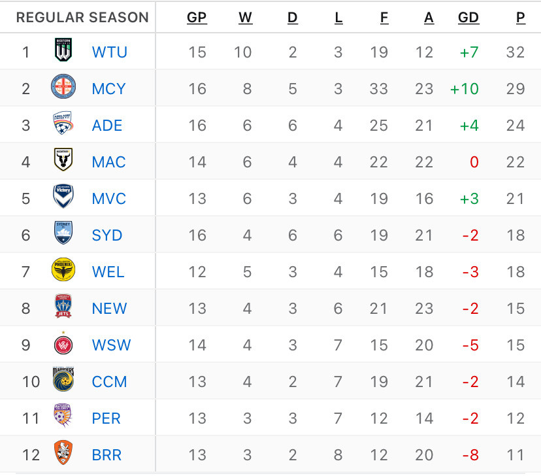541x476 pixels.
Task: Open the WTU team link
Action: coord(109,52)
